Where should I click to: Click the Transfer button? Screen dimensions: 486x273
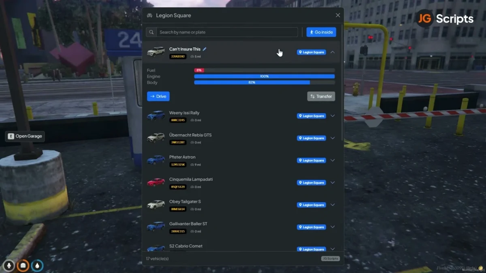(321, 96)
